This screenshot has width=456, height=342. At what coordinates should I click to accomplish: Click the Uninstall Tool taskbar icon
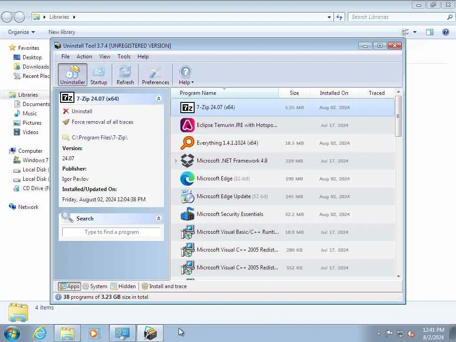[x=150, y=333]
